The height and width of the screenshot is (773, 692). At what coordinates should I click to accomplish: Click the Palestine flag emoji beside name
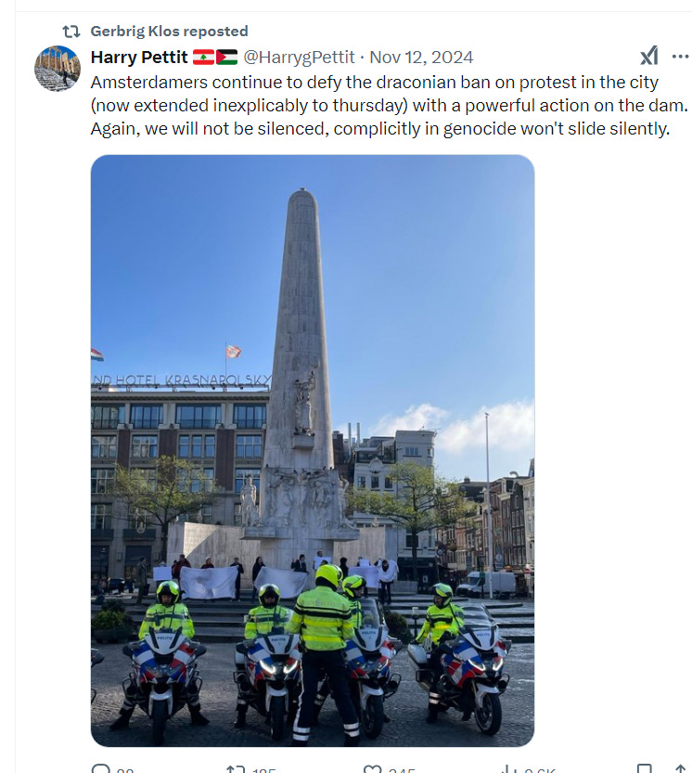tap(226, 58)
